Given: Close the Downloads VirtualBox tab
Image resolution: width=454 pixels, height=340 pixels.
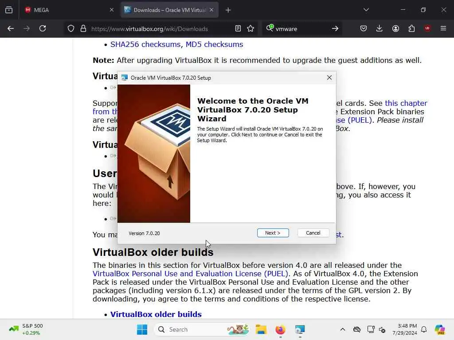Looking at the screenshot, I should click(211, 10).
